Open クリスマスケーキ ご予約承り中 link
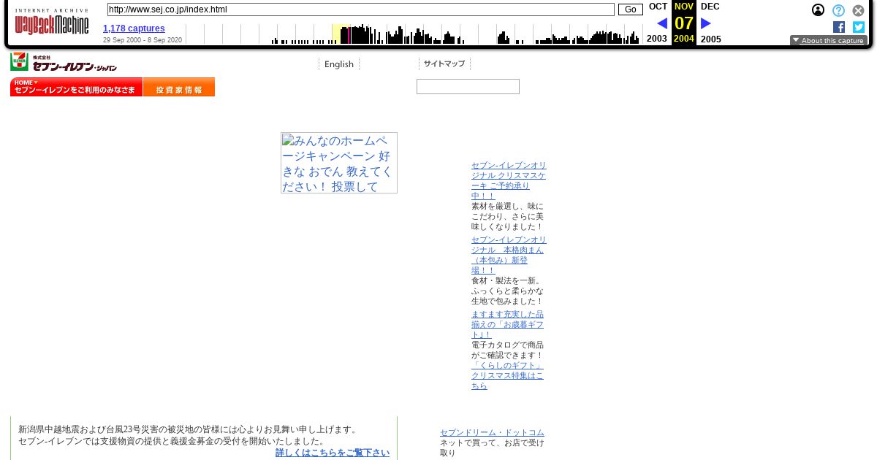 coord(509,180)
